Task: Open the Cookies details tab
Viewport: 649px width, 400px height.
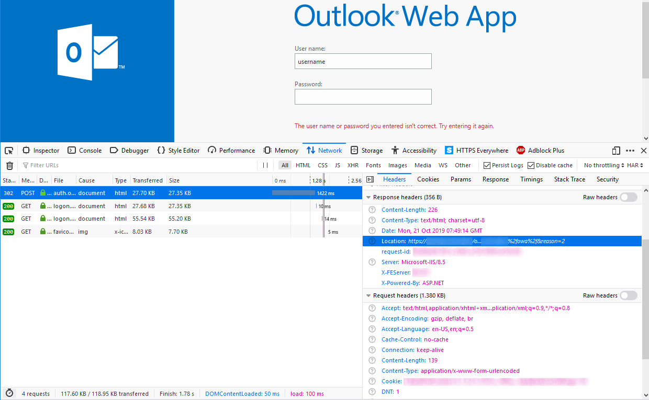Action: tap(428, 179)
